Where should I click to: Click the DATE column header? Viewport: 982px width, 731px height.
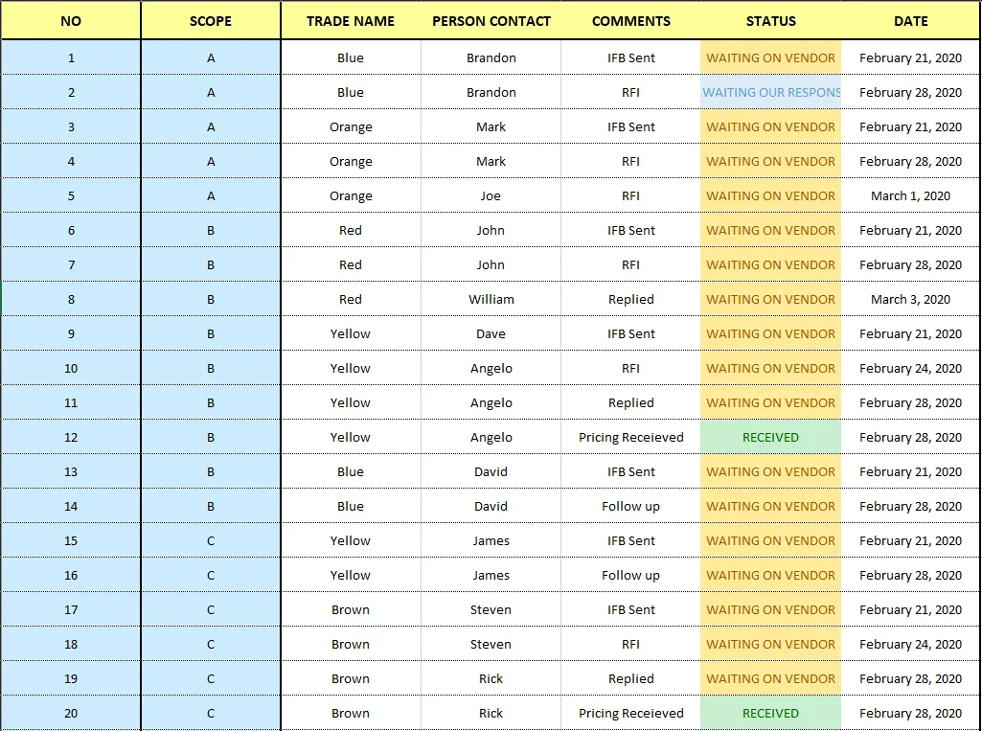click(x=910, y=21)
